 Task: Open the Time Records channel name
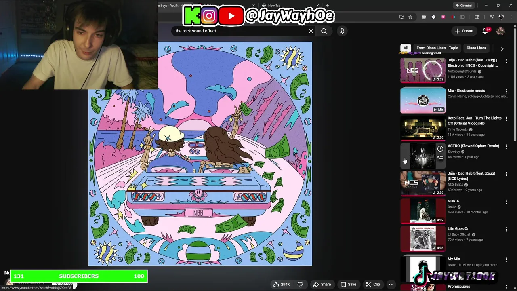point(457,129)
